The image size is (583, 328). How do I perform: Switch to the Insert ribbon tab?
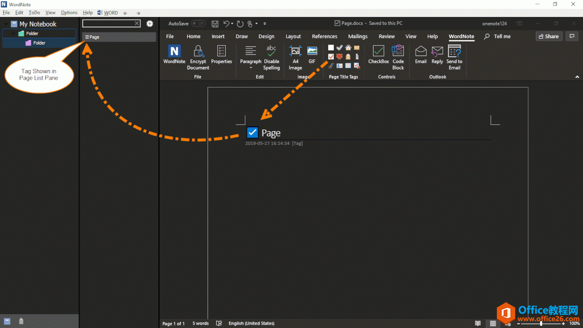pos(218,37)
